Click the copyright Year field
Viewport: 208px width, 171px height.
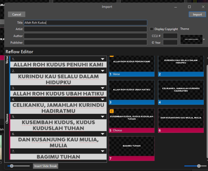pos(170,43)
